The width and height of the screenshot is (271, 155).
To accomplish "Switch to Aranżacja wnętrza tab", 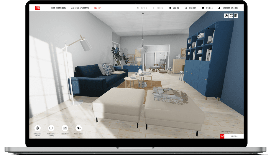I will 80,8.
